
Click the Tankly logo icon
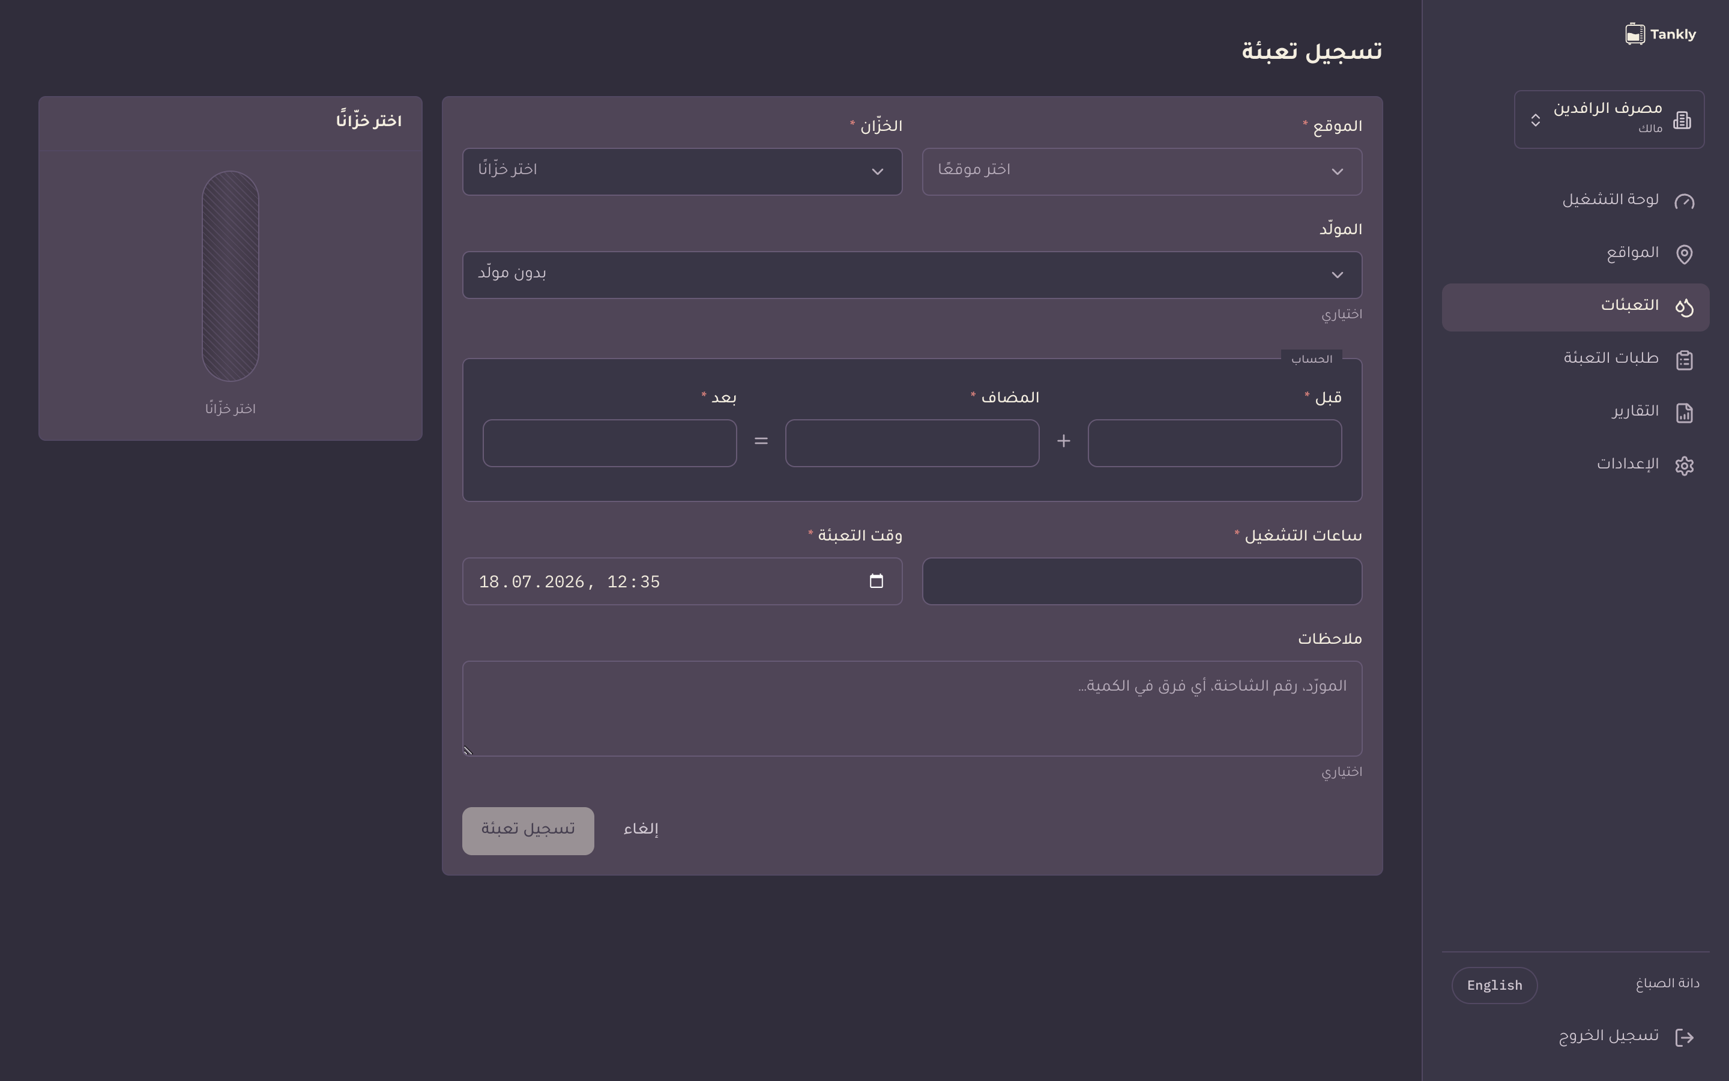pyautogui.click(x=1635, y=34)
